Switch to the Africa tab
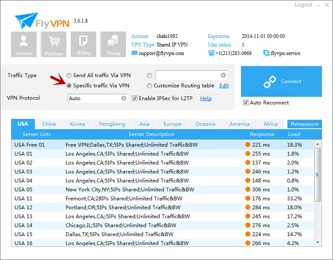 270,124
